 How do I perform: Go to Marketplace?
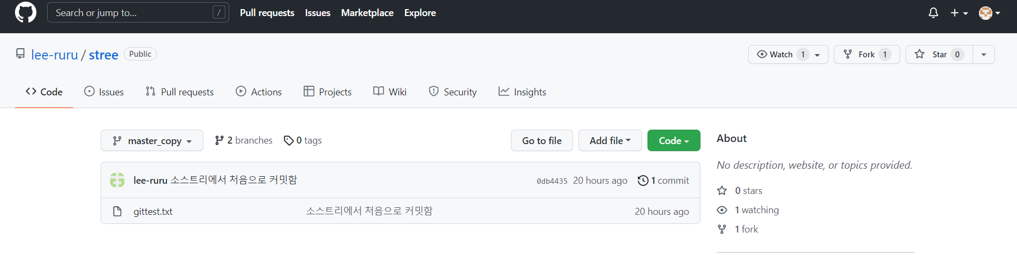[367, 12]
